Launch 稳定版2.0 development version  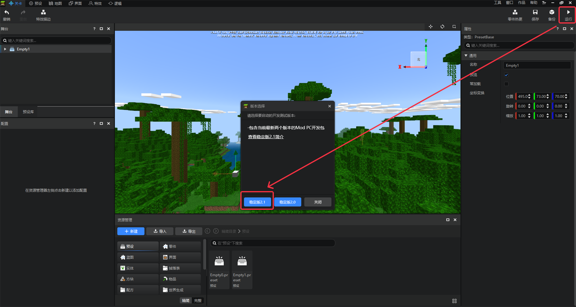click(288, 202)
